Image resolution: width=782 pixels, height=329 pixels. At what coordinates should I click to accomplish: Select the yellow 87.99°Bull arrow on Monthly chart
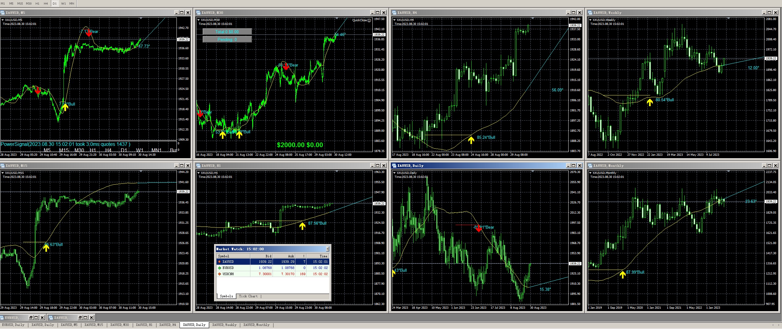click(622, 275)
